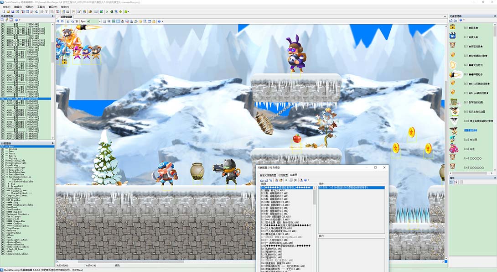Click the blue help icon in scene manager panel
Image resolution: width=497 pixels, height=272 pixels.
point(16,20)
